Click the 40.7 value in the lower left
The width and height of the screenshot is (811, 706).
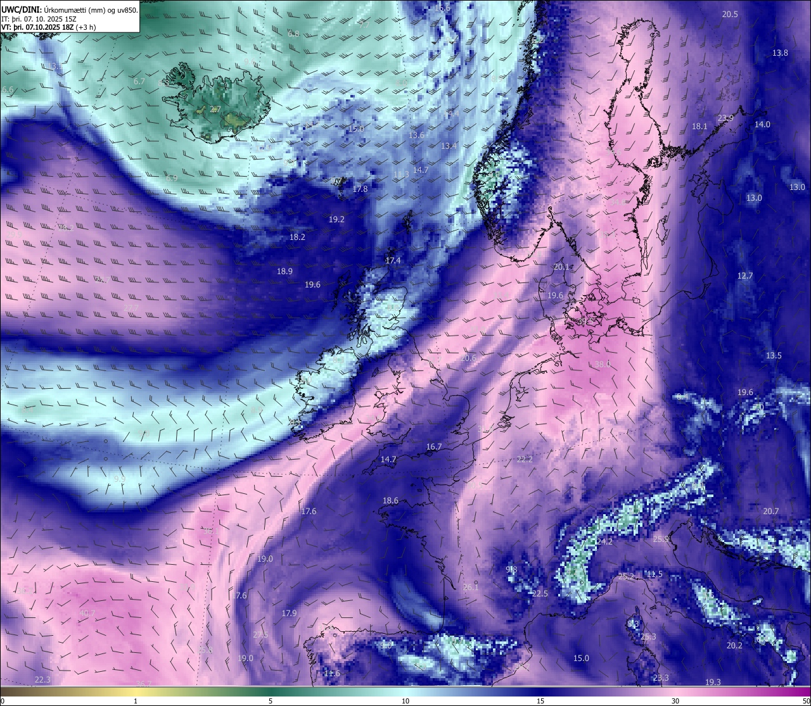[x=87, y=613]
